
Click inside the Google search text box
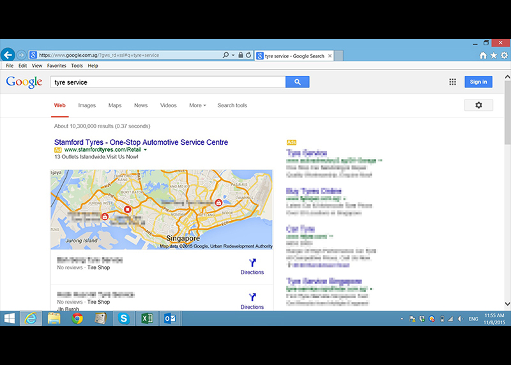(x=166, y=82)
